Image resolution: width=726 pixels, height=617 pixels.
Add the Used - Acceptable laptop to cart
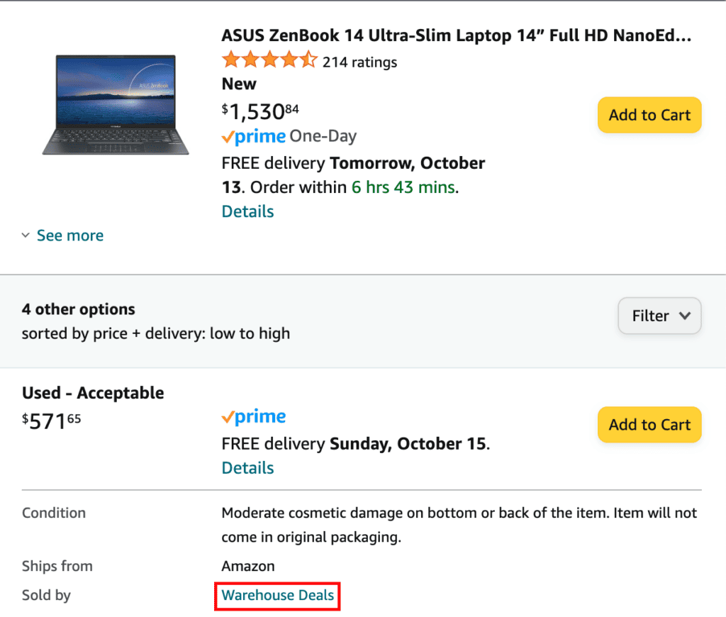[649, 424]
